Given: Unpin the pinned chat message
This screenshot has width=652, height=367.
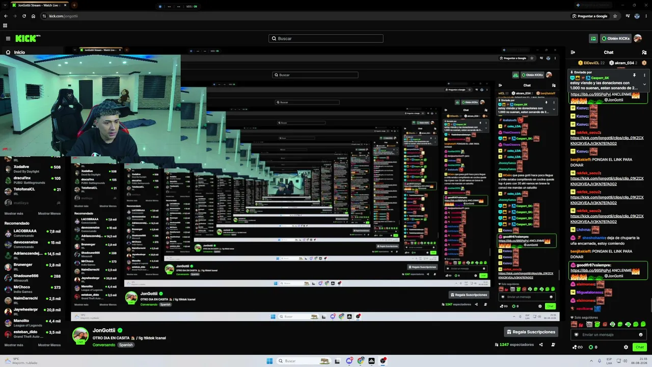Looking at the screenshot, I should [x=634, y=75].
